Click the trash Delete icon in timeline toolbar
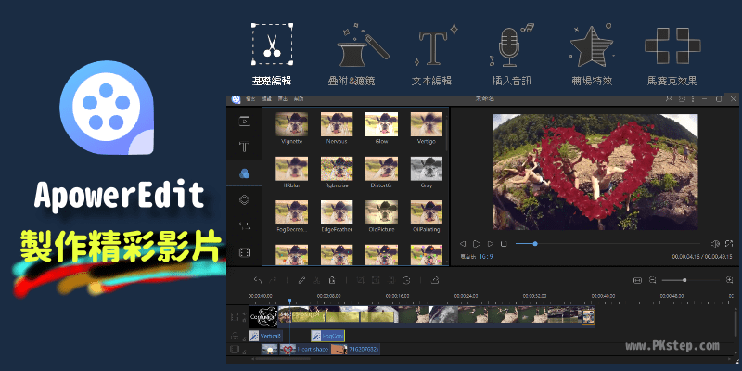This screenshot has height=371, width=742. tap(332, 280)
